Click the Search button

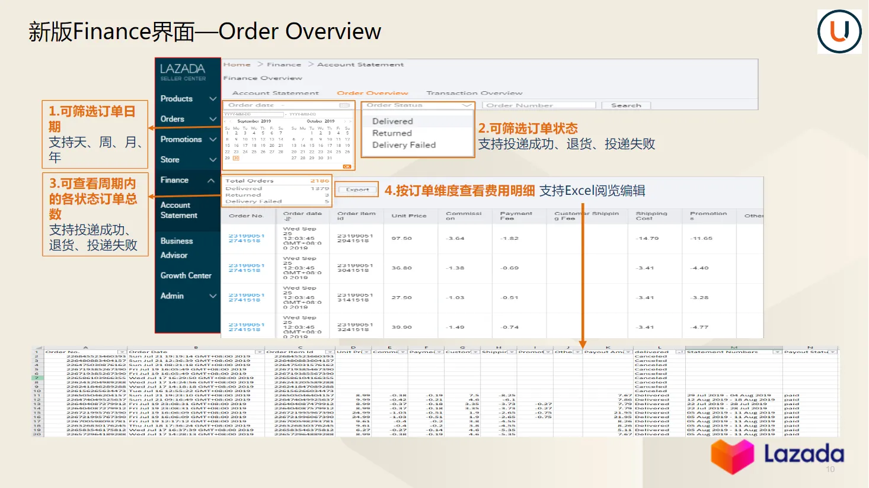pyautogui.click(x=626, y=105)
